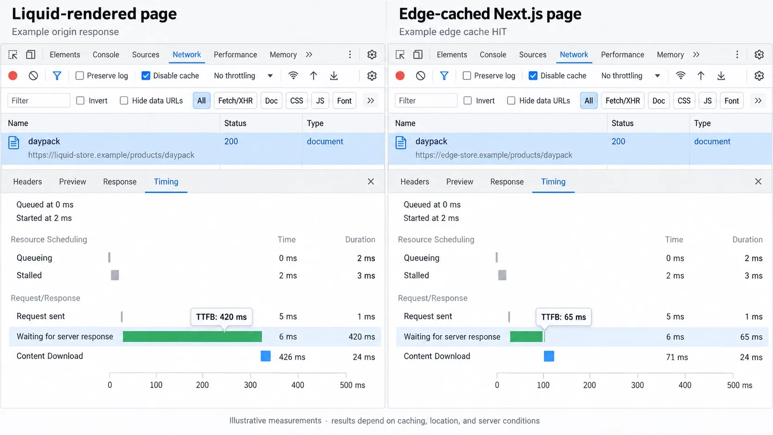Check Hide data URLs in Liquid-rendered panel

[x=124, y=100]
